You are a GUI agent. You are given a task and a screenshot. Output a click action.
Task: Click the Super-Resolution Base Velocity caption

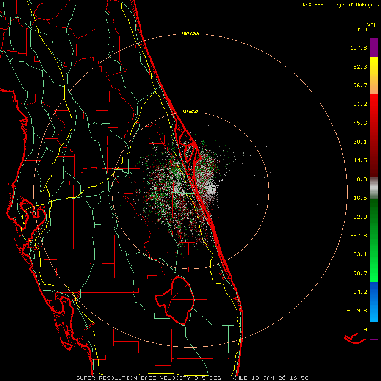click(x=193, y=378)
